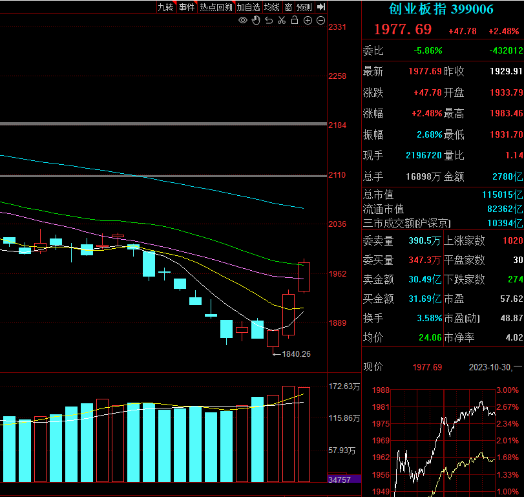The height and width of the screenshot is (497, 524).
Task: Open the 九转 indicator tab
Action: [x=166, y=7]
